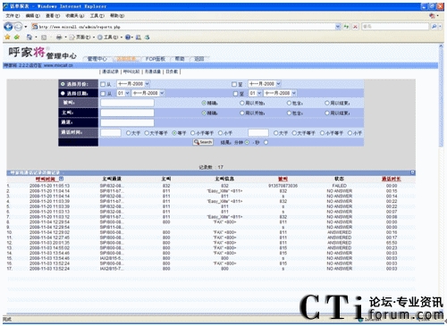Click the Add to Favorites icon

17,38
